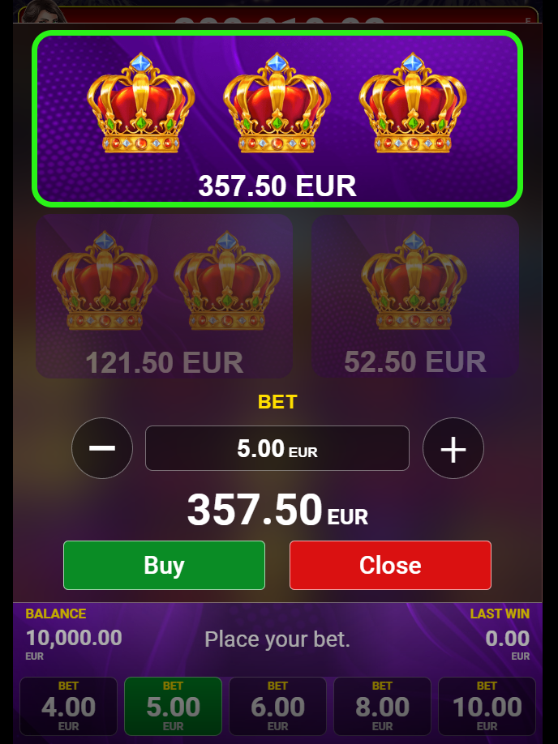Click the second crown in the 121.50 panel

[227, 280]
